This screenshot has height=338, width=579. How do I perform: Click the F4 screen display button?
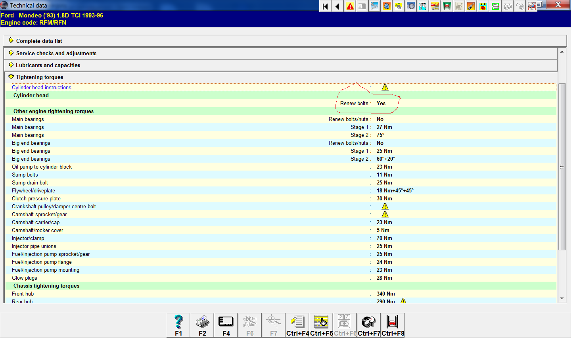coord(226,325)
